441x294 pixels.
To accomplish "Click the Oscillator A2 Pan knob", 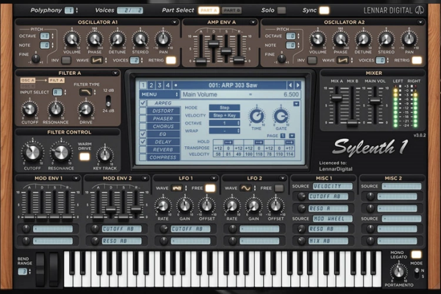I will (409, 39).
